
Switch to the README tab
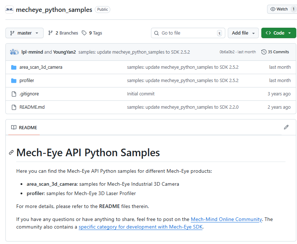click(23, 127)
